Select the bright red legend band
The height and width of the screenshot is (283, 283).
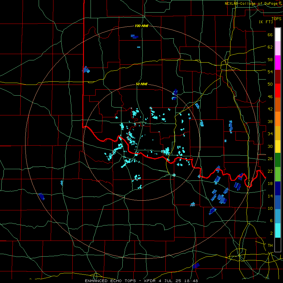pos(278,91)
